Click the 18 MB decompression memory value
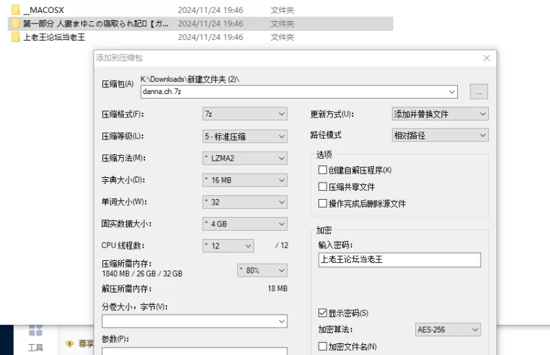The width and height of the screenshot is (550, 355). click(x=278, y=288)
